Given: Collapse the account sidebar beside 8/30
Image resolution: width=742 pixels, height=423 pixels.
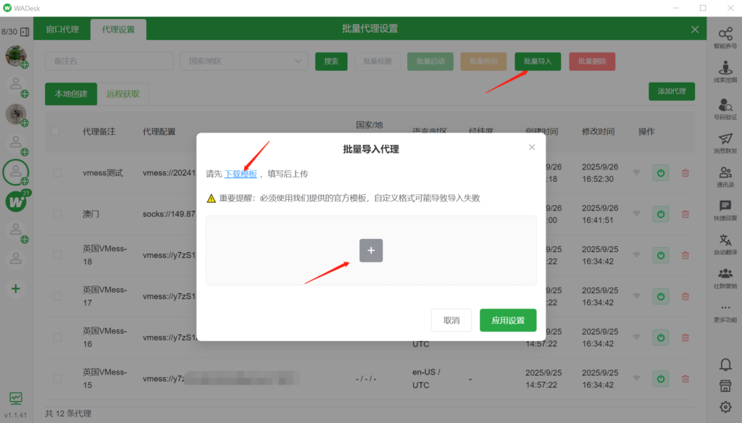Looking at the screenshot, I should [x=25, y=32].
